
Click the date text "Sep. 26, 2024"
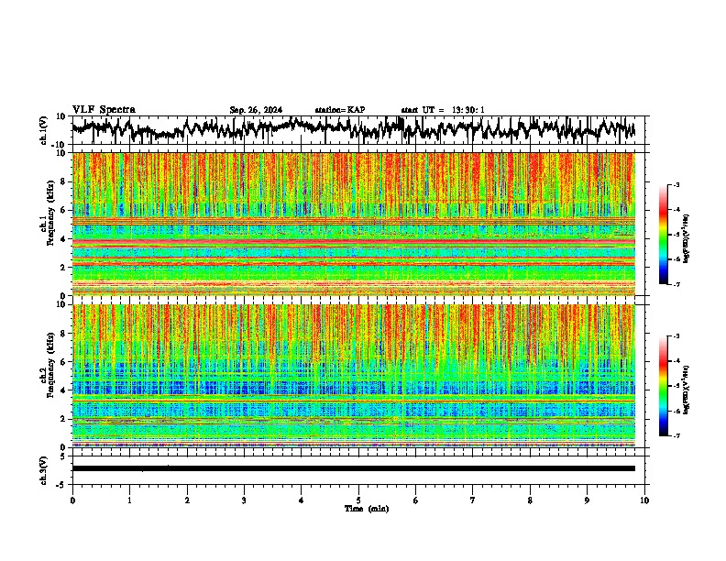pos(256,110)
